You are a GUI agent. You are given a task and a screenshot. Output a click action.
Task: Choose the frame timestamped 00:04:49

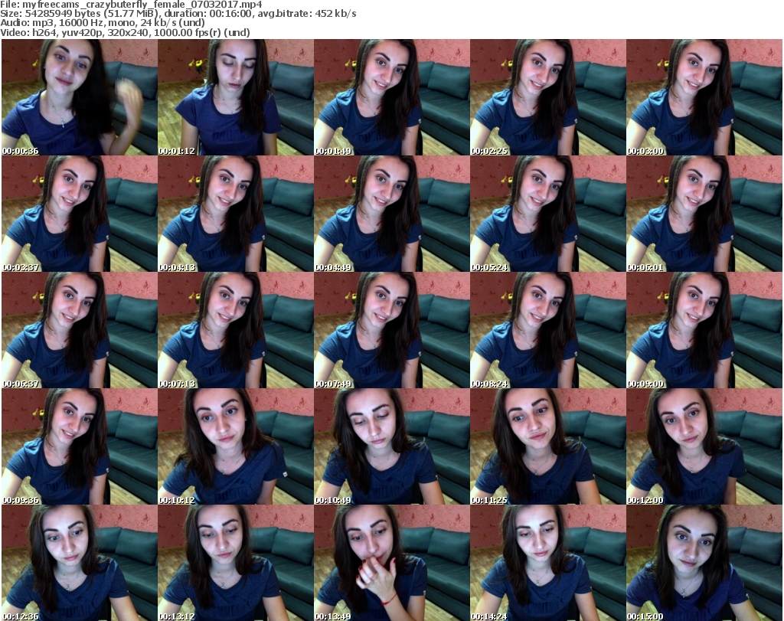pos(391,214)
